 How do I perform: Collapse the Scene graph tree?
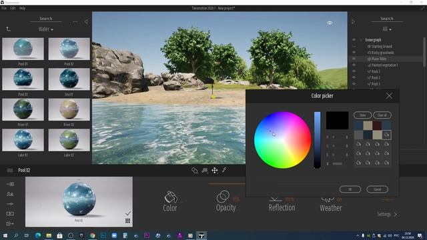tap(361, 40)
